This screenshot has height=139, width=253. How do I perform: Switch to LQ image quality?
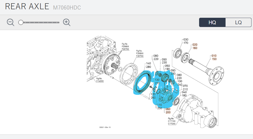tap(238, 22)
